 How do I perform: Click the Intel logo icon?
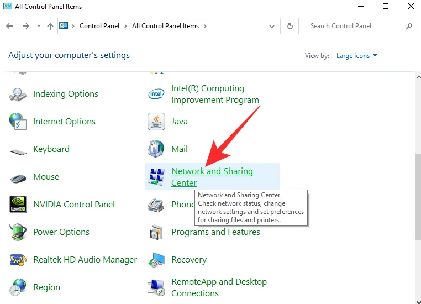point(156,94)
